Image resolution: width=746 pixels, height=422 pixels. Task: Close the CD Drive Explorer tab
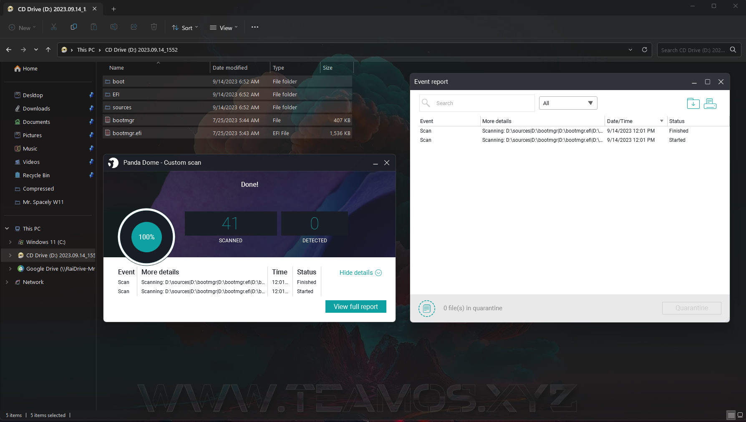[95, 9]
